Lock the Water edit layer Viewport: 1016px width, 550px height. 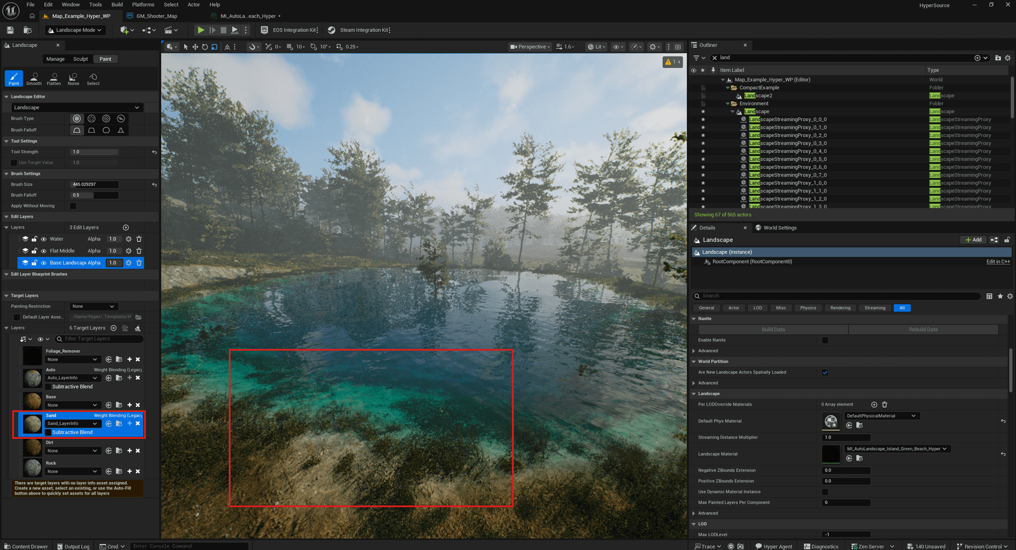(x=34, y=239)
